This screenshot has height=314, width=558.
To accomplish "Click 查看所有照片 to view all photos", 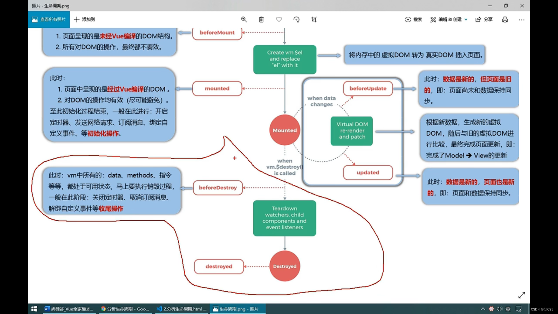I will (x=49, y=19).
